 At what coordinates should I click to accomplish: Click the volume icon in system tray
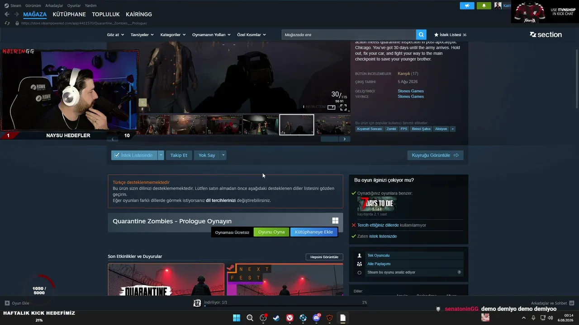click(550, 318)
